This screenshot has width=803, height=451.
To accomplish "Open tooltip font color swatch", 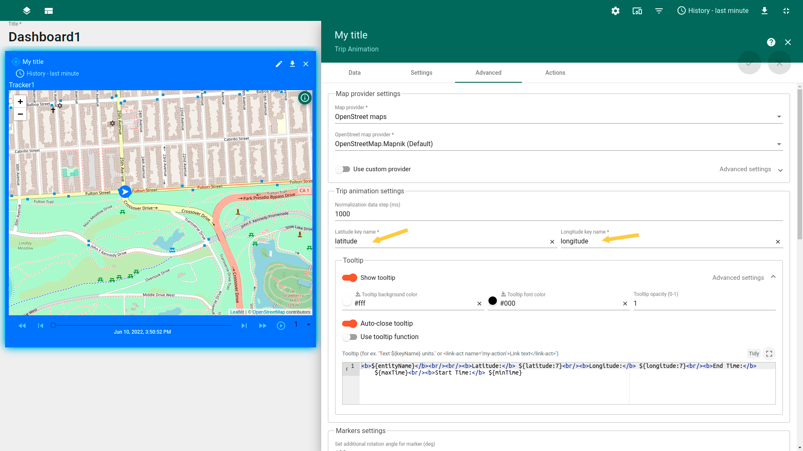I will point(493,301).
